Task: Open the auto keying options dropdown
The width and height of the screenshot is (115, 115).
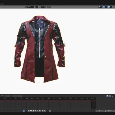Action: click(26, 111)
